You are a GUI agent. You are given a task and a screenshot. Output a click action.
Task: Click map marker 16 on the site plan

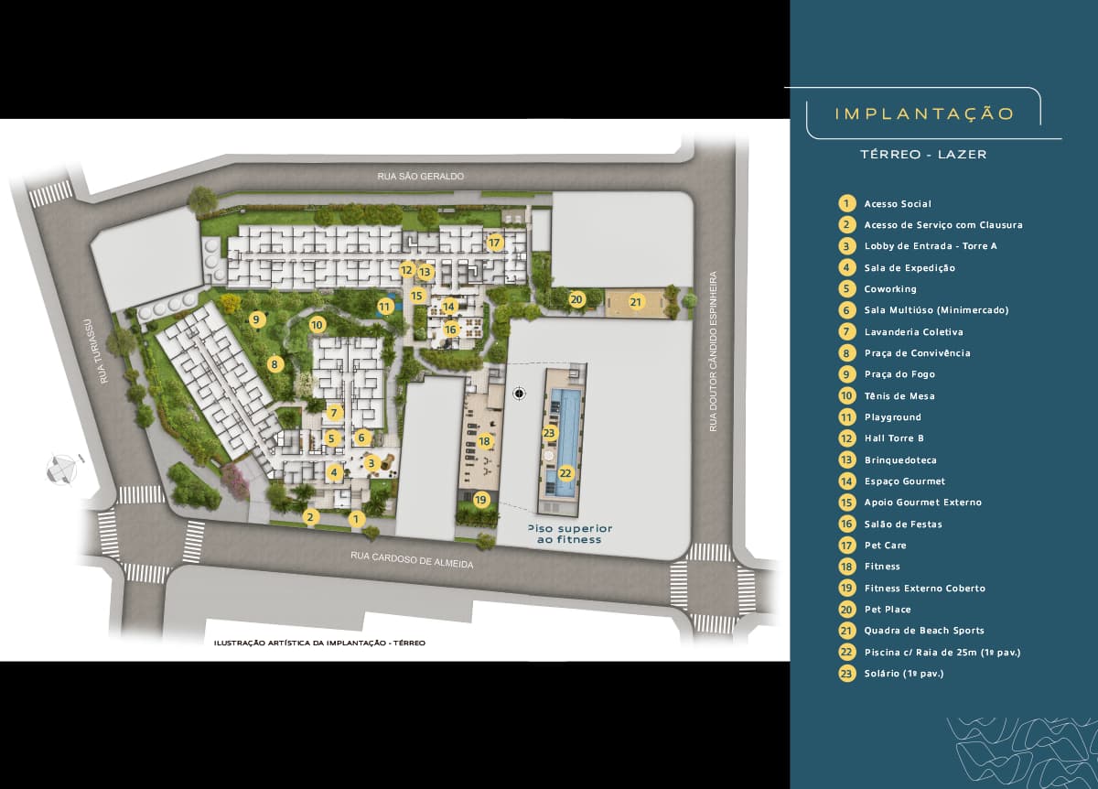pos(450,330)
